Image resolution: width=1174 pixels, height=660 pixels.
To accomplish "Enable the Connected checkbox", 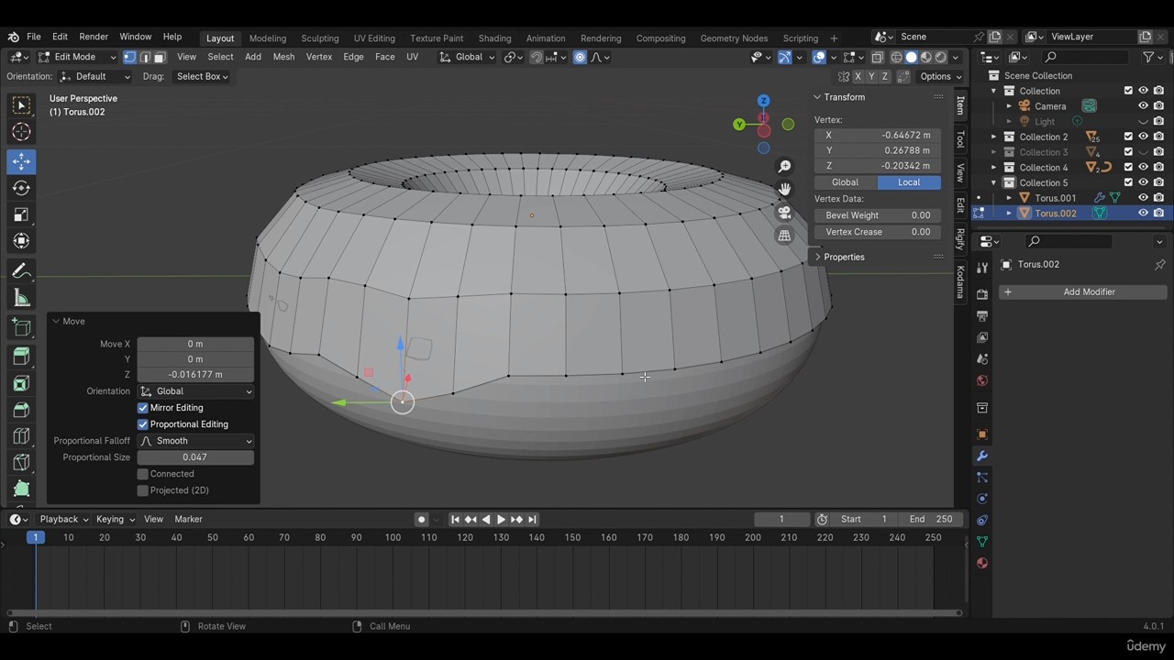I will [143, 474].
